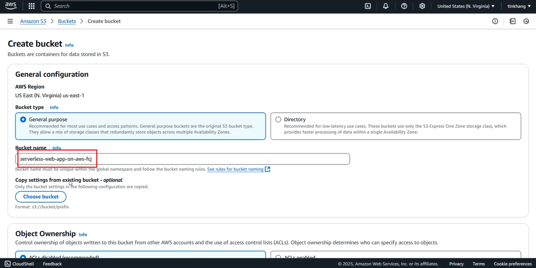Click the Feedback button in the footer
Screen dimensions: 536x268
(x=52, y=264)
